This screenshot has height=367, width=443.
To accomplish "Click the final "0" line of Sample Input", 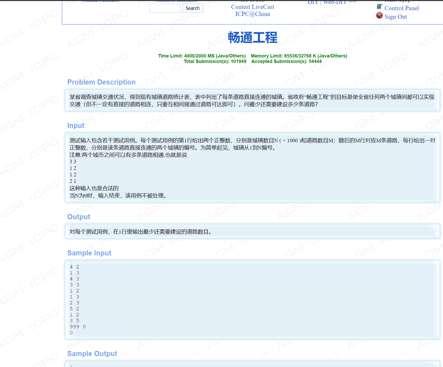I will tap(71, 333).
